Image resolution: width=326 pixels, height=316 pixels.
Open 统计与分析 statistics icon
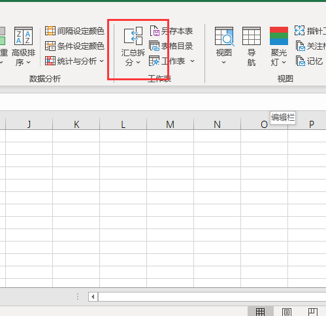pyautogui.click(x=50, y=61)
